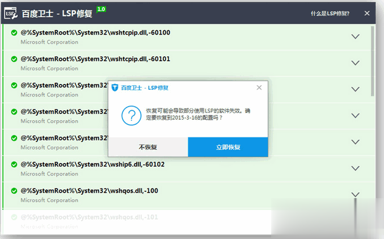Click green check icon for wshqos.dll,-100

(x=14, y=191)
